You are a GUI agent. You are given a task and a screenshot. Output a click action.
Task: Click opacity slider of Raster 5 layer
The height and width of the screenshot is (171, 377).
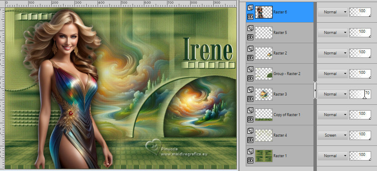click(360, 33)
